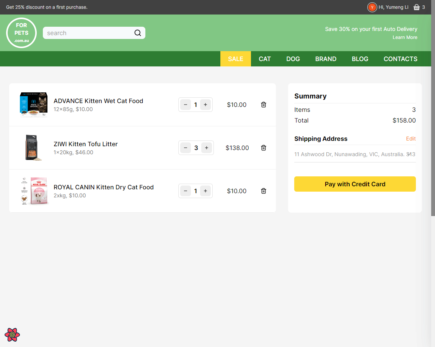The image size is (435, 347).
Task: Open the shopping basket icon in top bar
Action: [416, 7]
